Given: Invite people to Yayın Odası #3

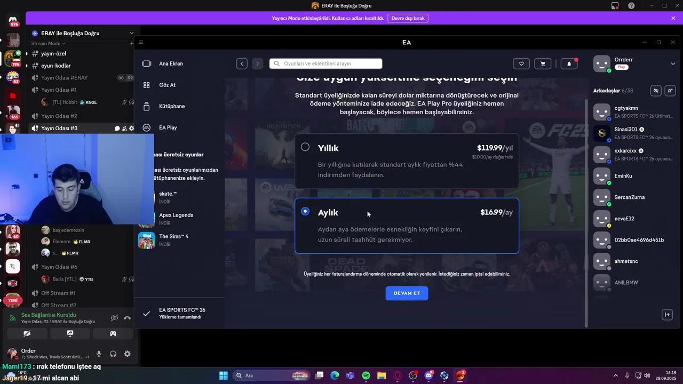Looking at the screenshot, I should coord(124,129).
